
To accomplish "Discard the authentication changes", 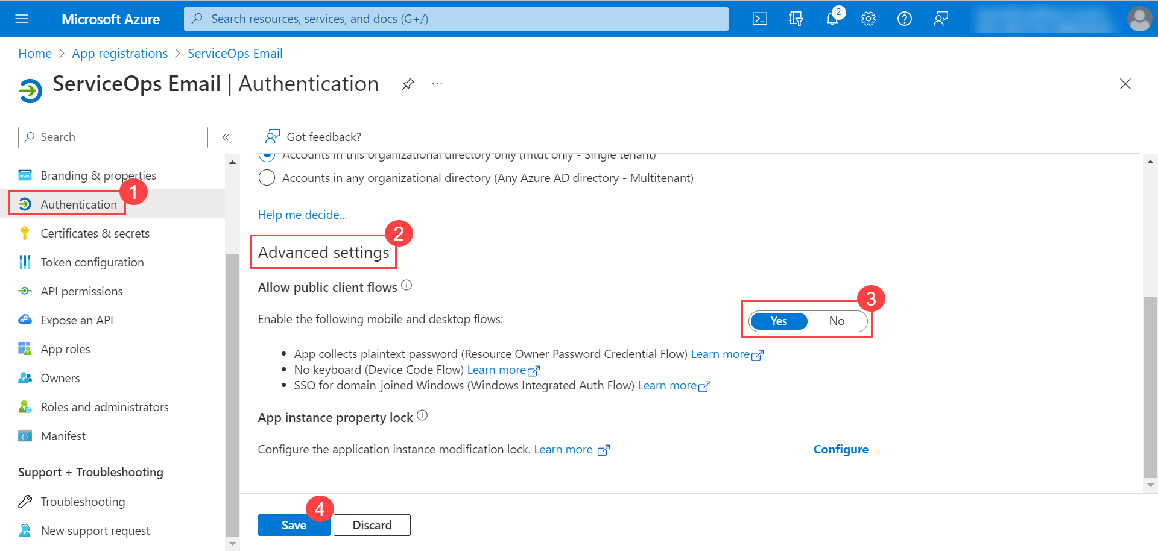I will [372, 525].
